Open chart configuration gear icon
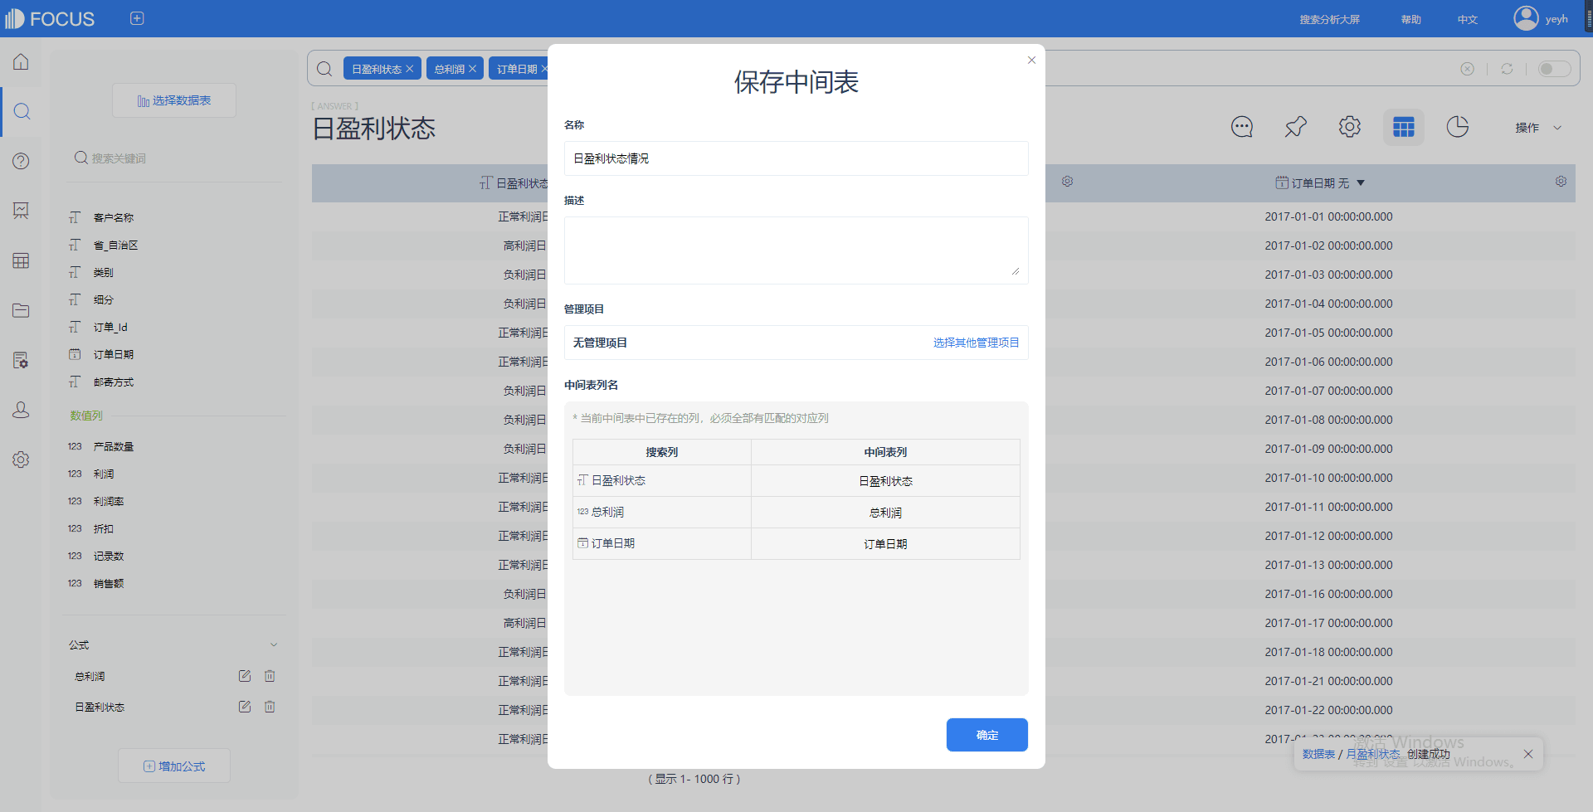This screenshot has width=1593, height=812. [x=1350, y=127]
